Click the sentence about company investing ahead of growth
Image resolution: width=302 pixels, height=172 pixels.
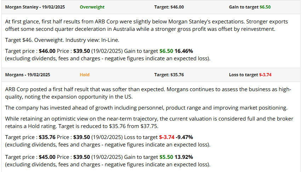point(147,108)
